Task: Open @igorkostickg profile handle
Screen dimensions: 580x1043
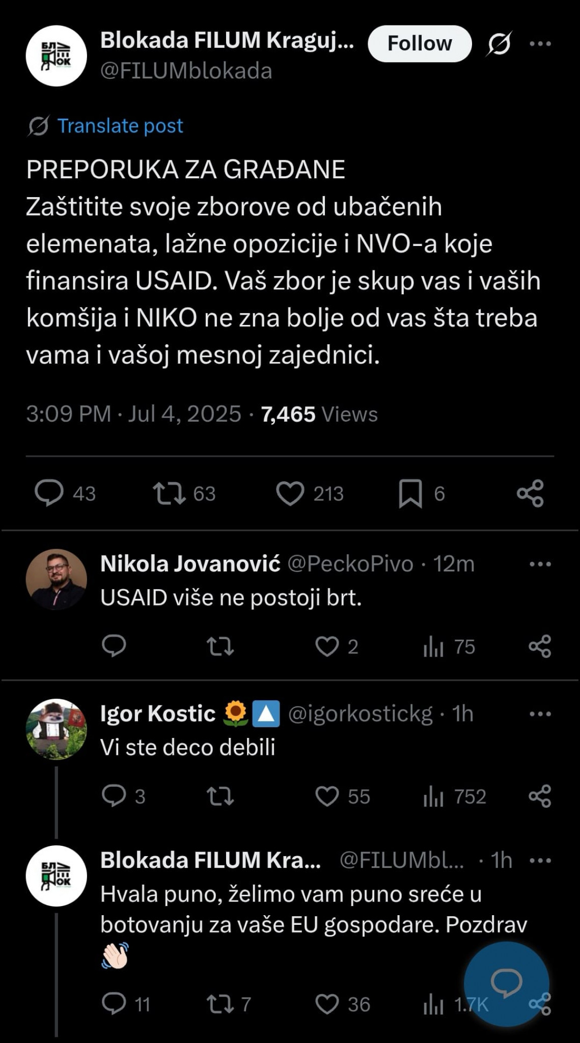Action: click(361, 714)
